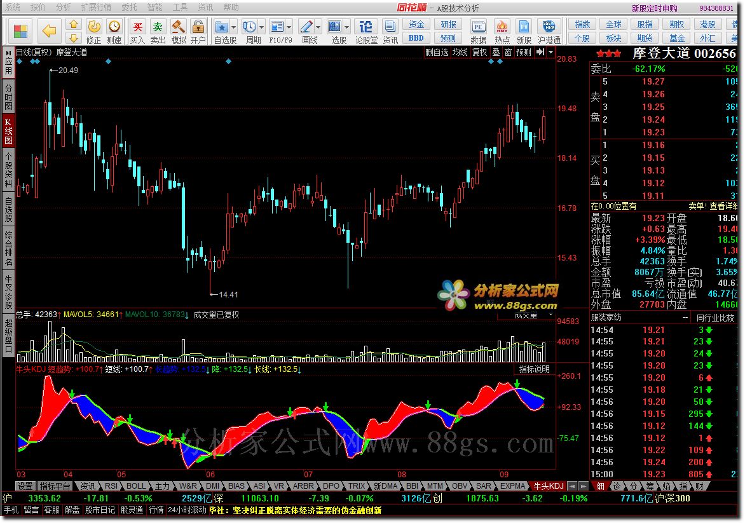Select the 画线 pencil drawing tool
The width and height of the screenshot is (745, 523).
tap(306, 27)
